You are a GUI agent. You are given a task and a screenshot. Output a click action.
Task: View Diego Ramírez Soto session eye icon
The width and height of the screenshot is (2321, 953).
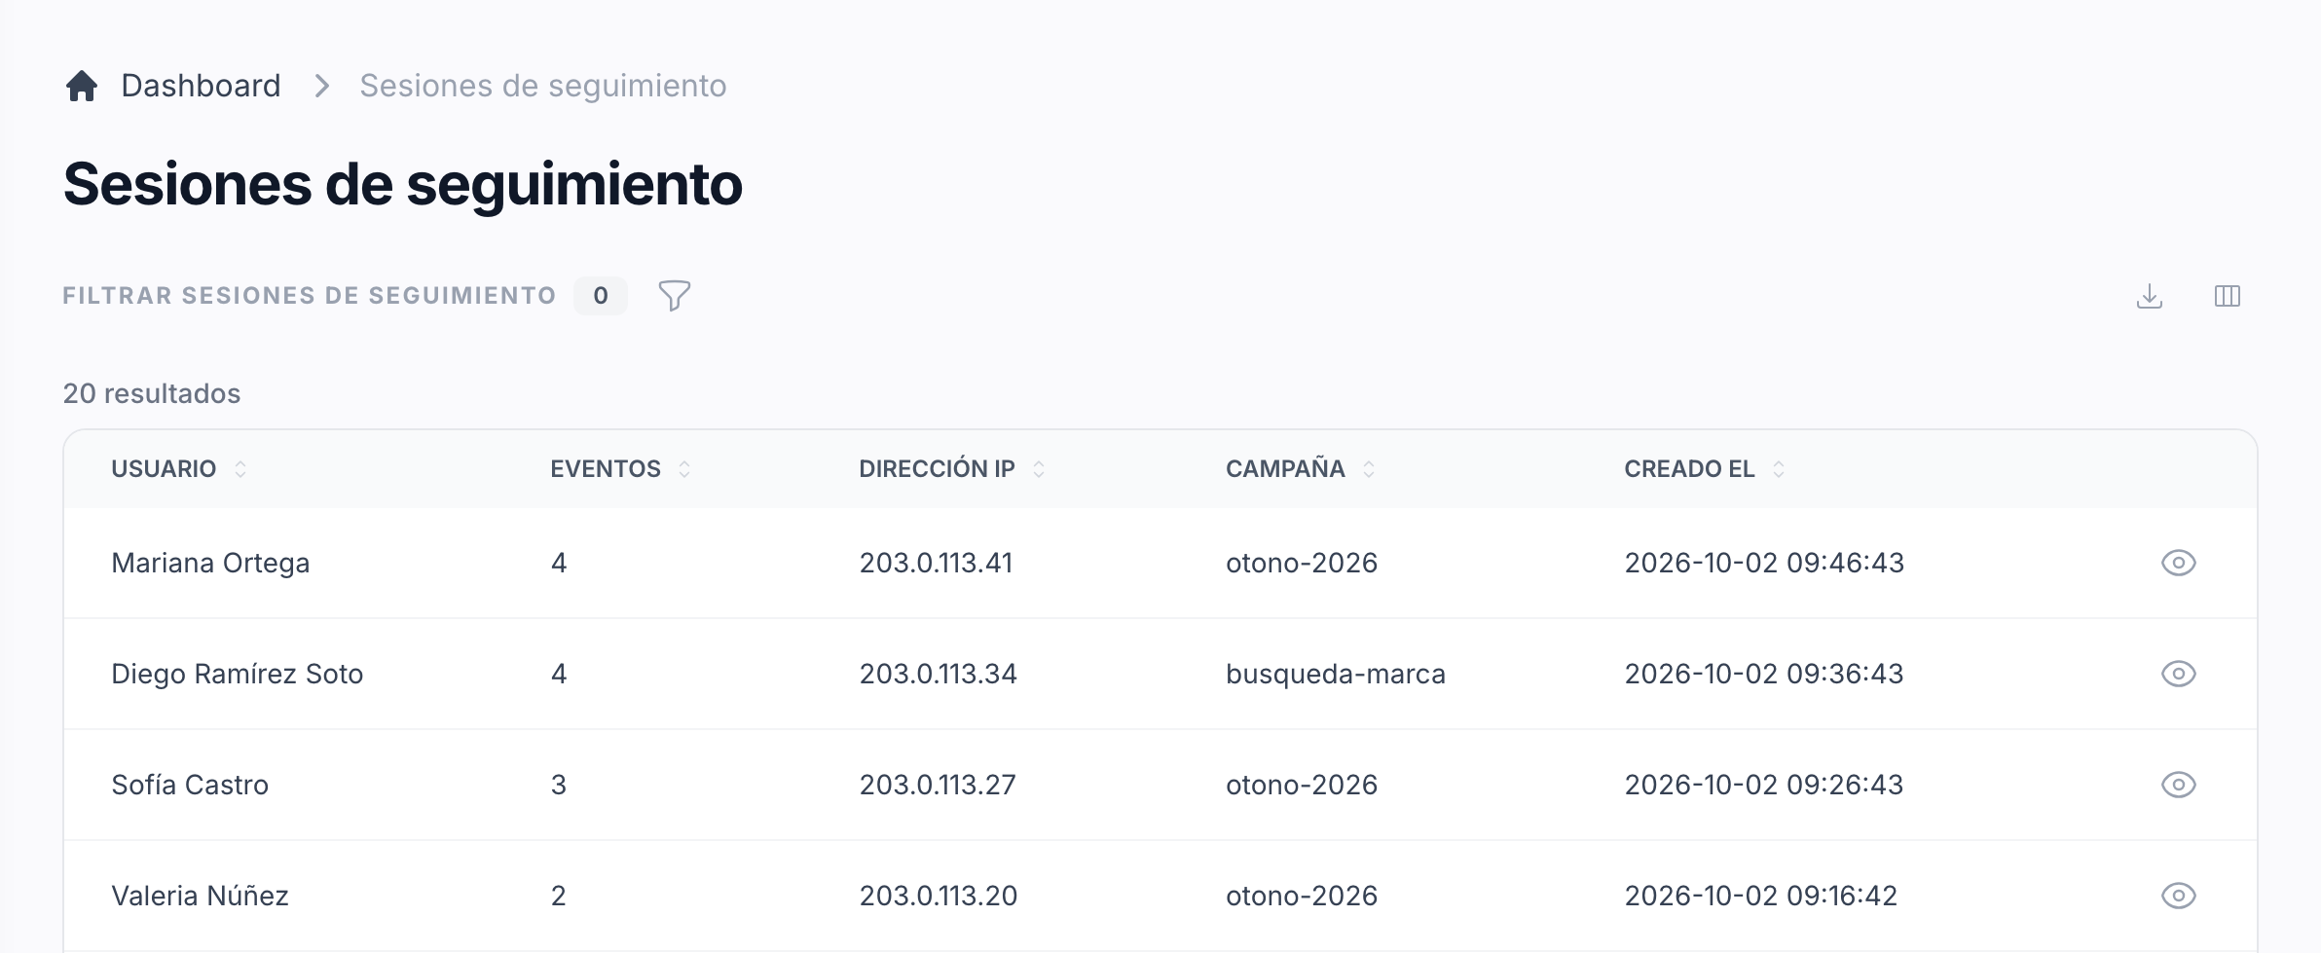[x=2179, y=674]
